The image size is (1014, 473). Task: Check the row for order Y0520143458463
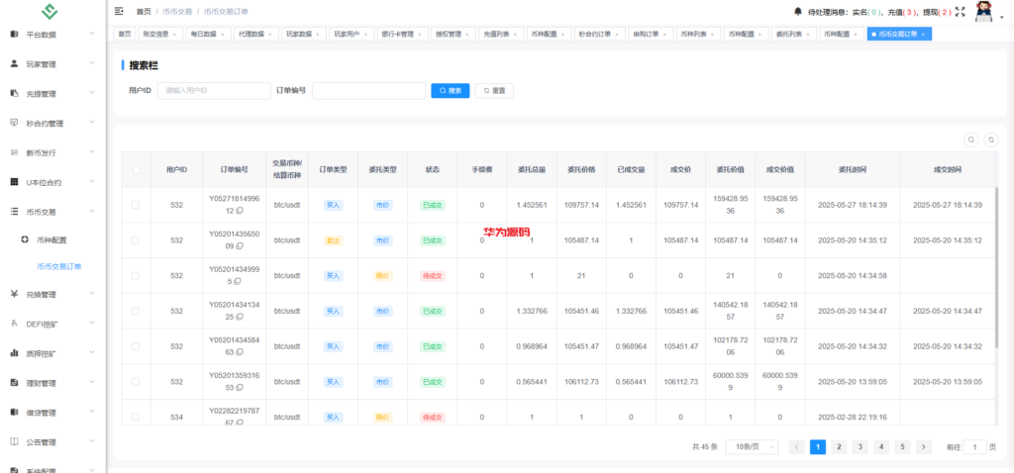pyautogui.click(x=135, y=346)
